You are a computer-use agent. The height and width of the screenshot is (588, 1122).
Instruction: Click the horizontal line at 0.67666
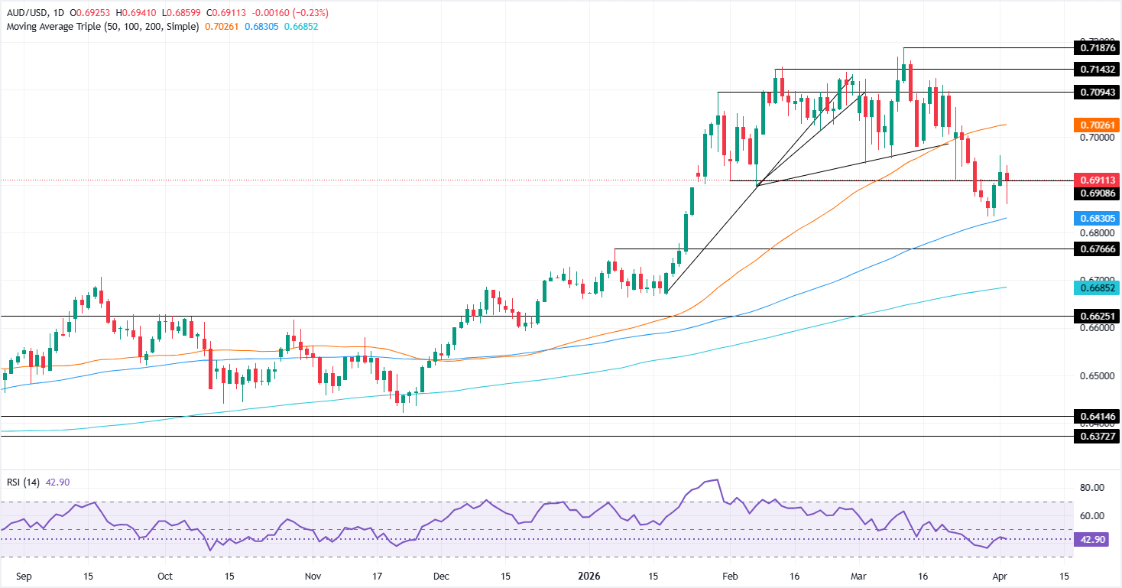(x=841, y=249)
